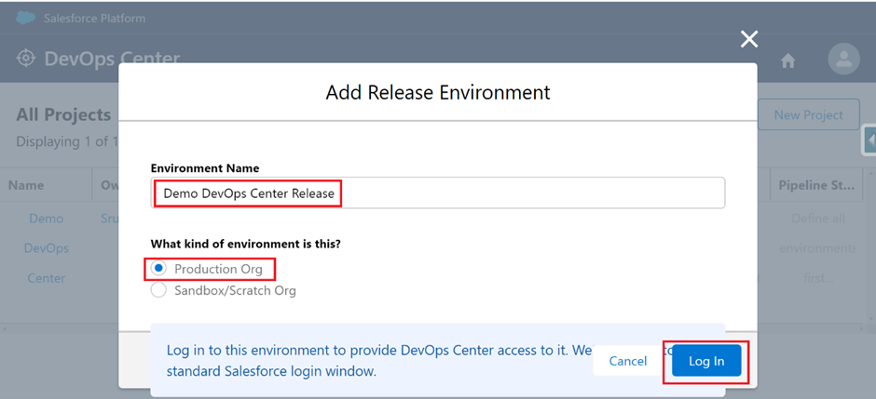Select the Sandbox/Scratch Org radio button
The height and width of the screenshot is (399, 876).
click(159, 290)
